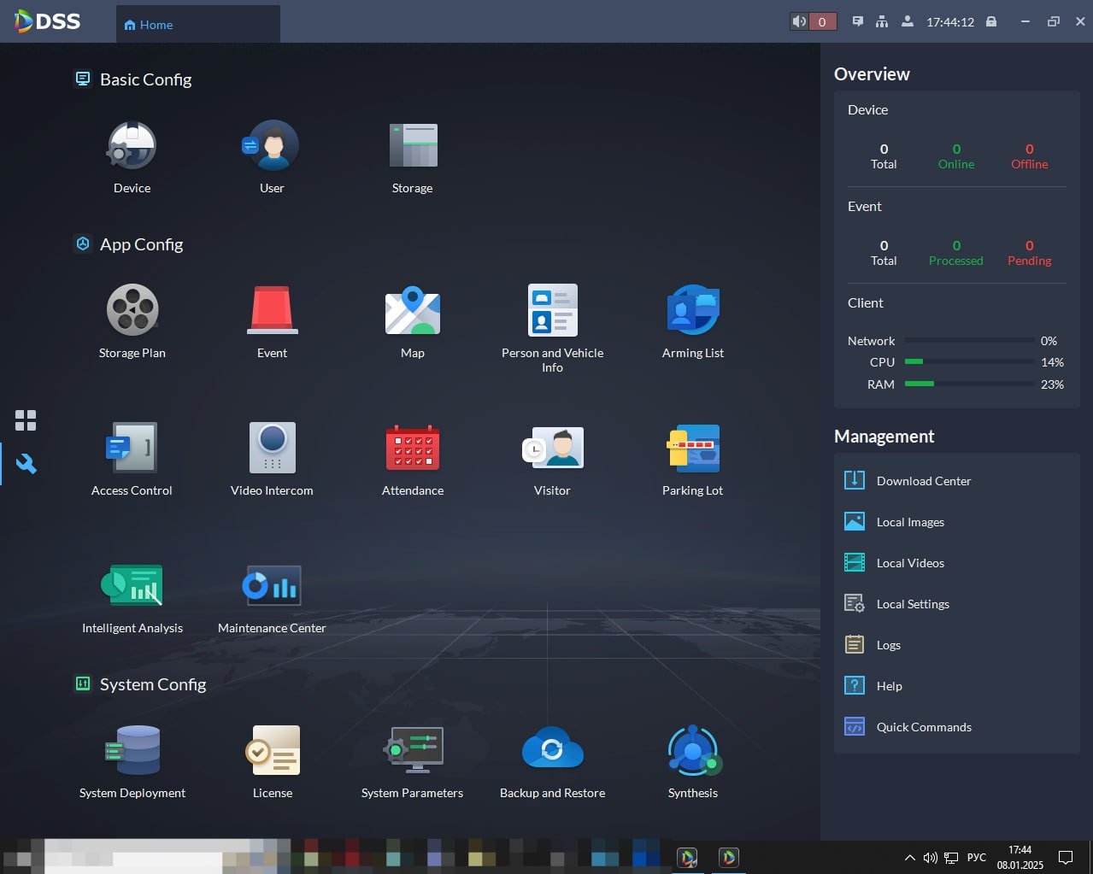
Task: Switch to the applications grid sidebar view
Action: (x=26, y=419)
